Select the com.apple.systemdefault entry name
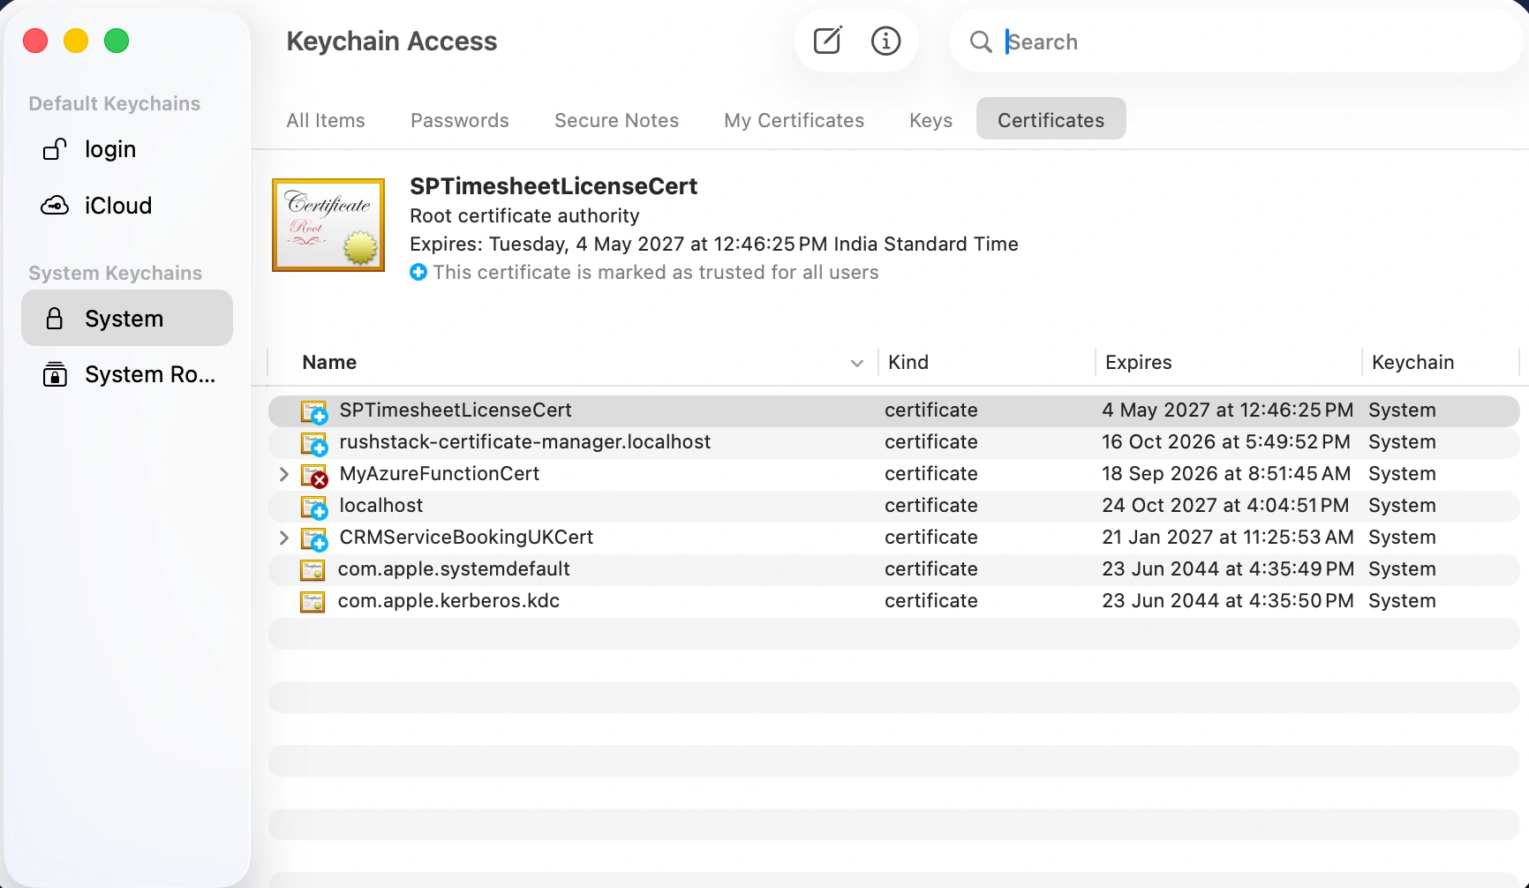This screenshot has width=1529, height=888. (x=454, y=568)
